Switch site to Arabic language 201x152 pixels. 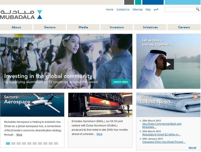point(156,9)
